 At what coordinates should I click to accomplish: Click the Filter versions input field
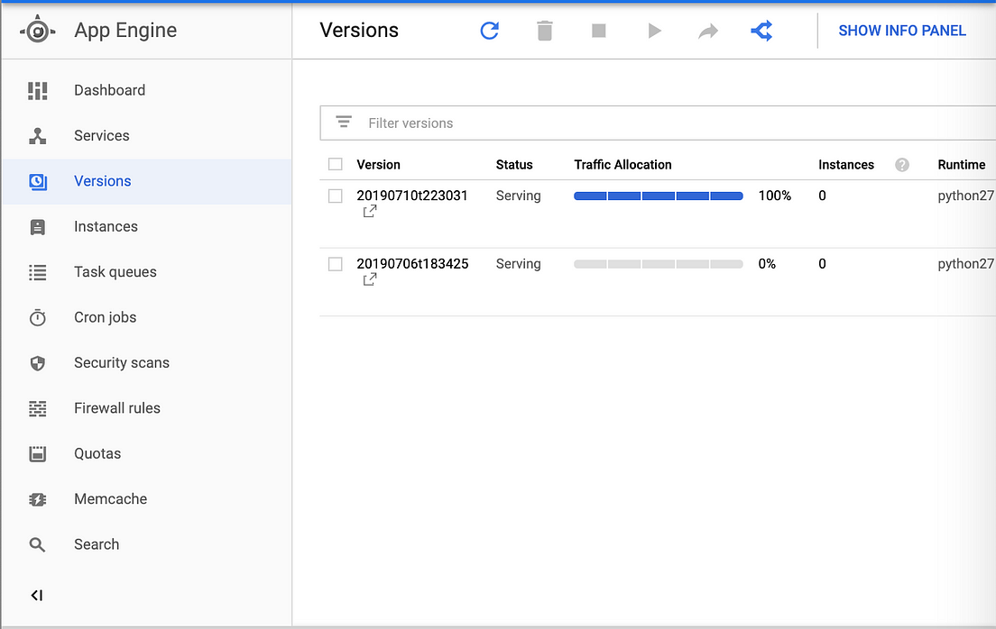tap(658, 123)
